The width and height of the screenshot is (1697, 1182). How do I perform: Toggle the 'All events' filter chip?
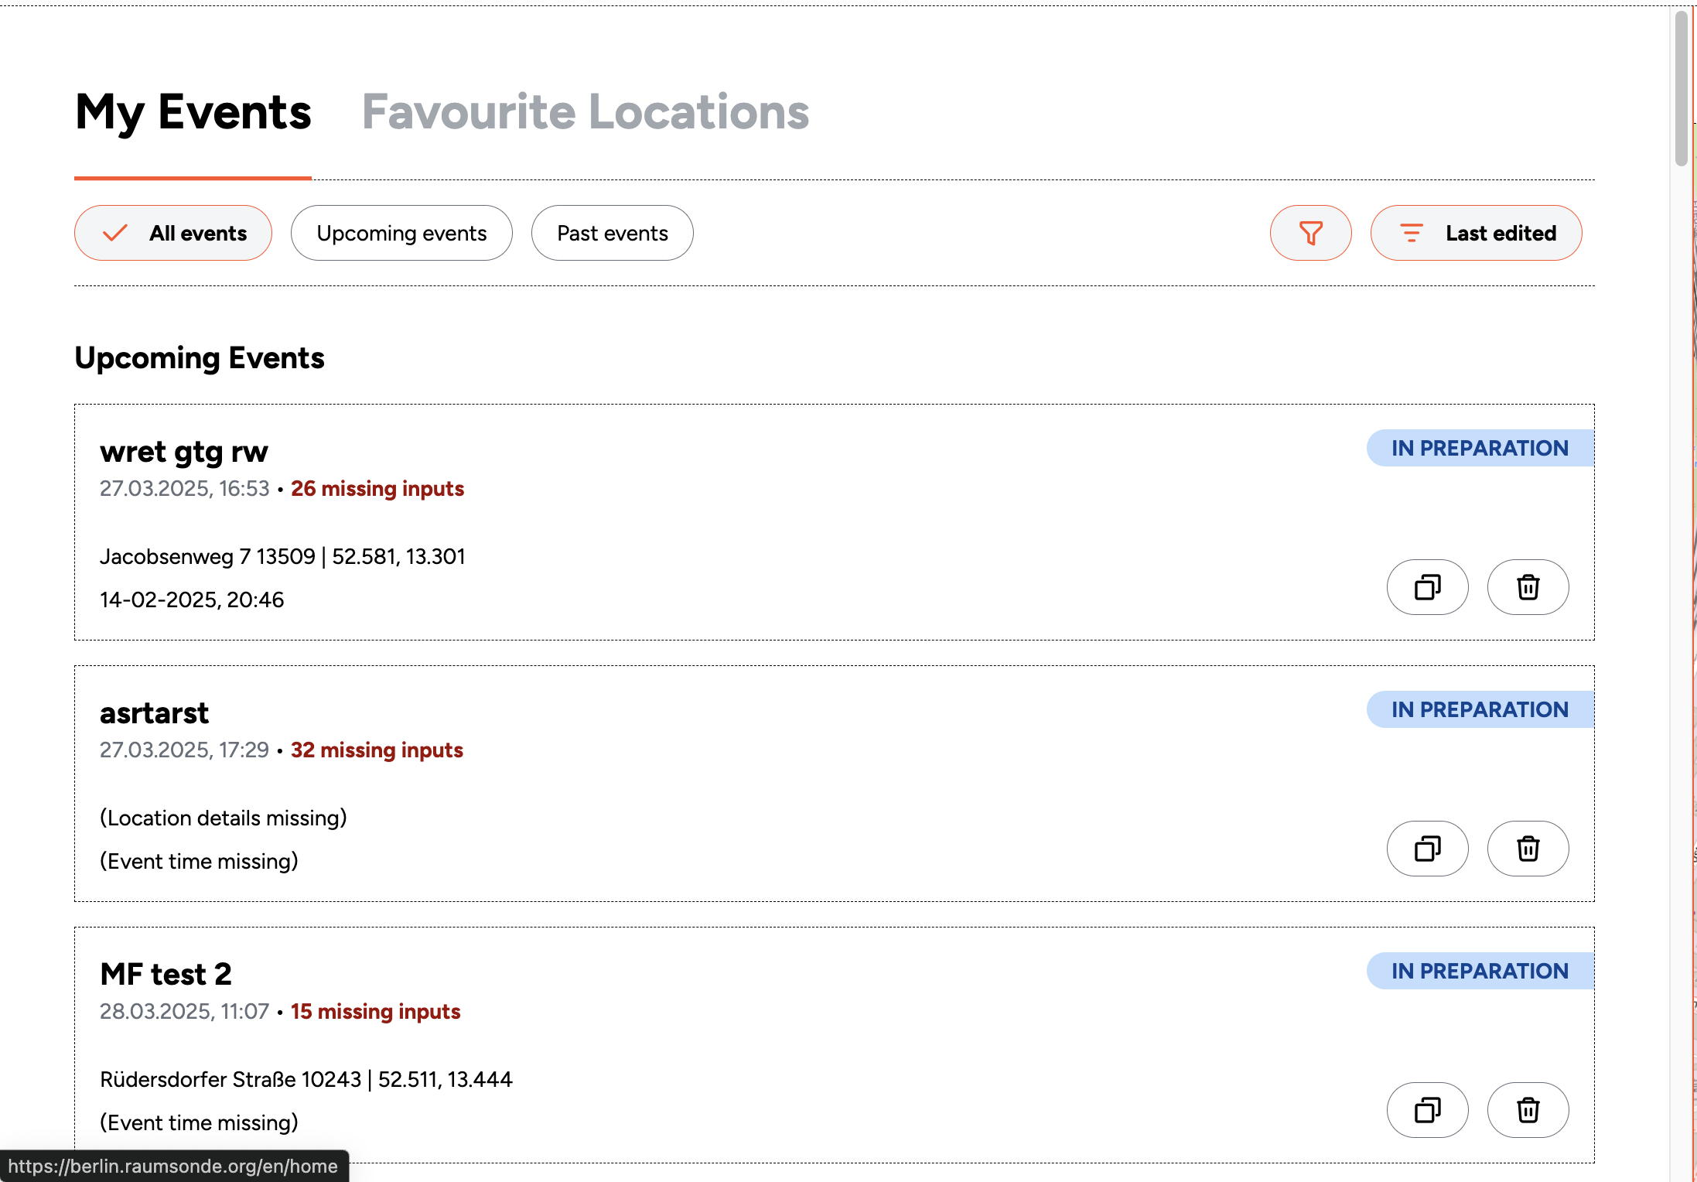coord(173,233)
